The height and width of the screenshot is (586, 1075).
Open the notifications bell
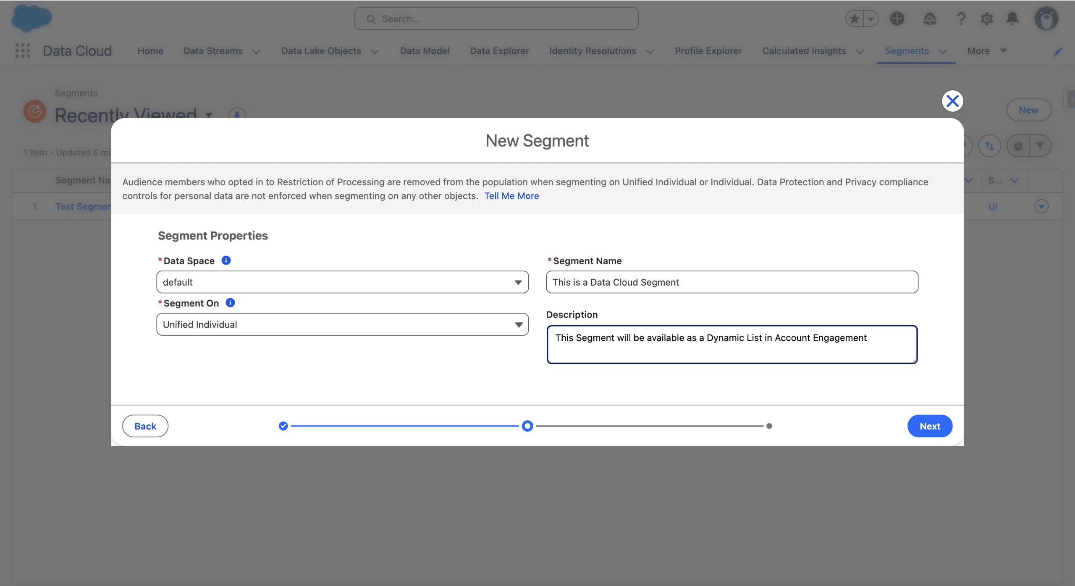click(1012, 19)
